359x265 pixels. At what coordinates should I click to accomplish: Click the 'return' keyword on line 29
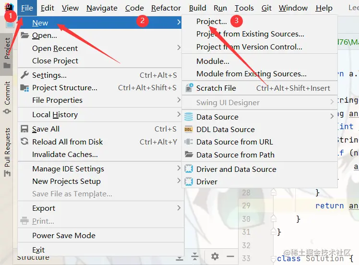[x=329, y=205]
